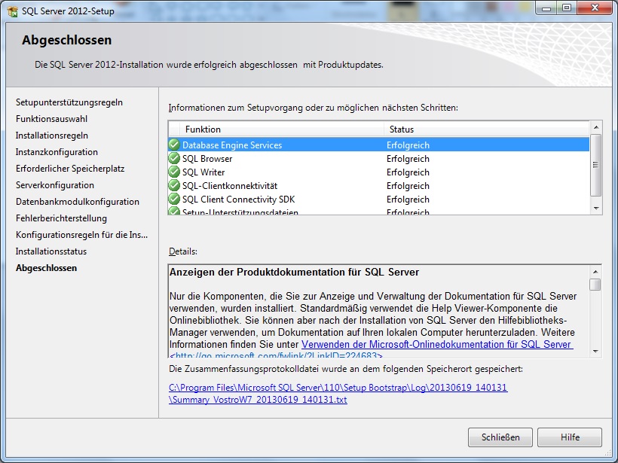Click Erfolgreich status of SQL Client Connectivity SDK

coord(408,200)
